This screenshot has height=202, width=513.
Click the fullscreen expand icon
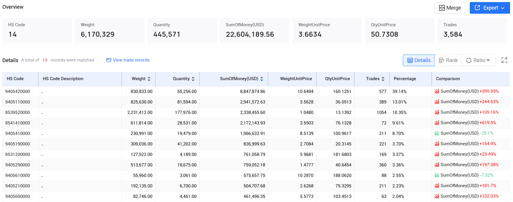pyautogui.click(x=504, y=60)
